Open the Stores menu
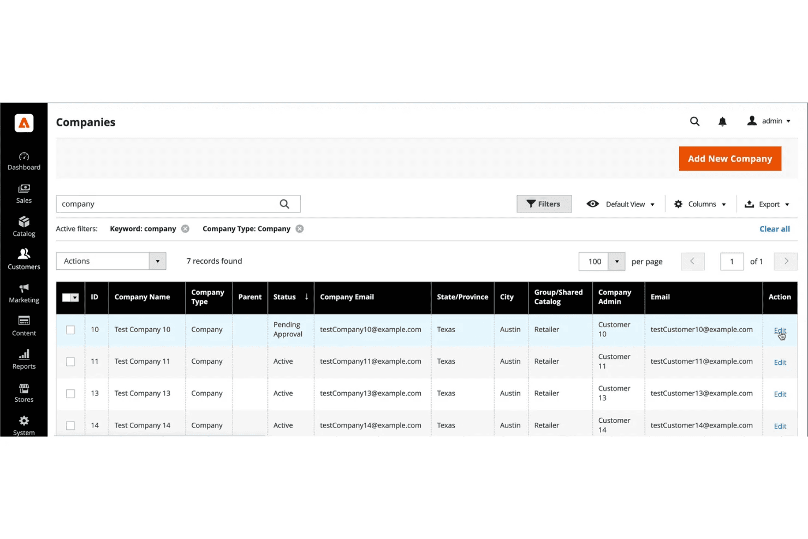Screen dimensions: 808x539 [x=24, y=393]
